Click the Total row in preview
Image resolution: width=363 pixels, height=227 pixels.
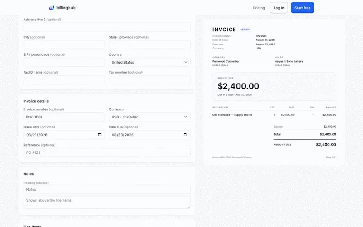(304, 134)
